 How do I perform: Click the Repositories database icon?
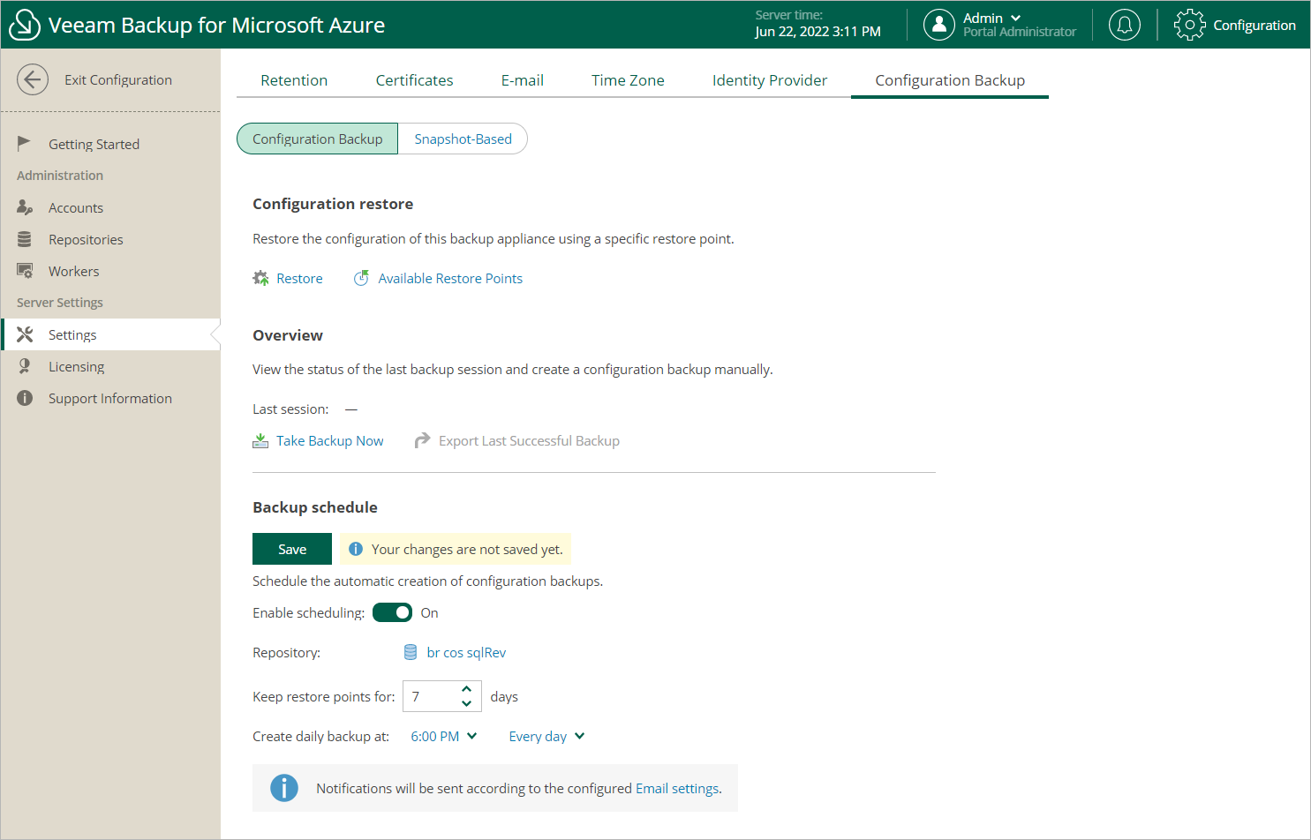click(25, 239)
